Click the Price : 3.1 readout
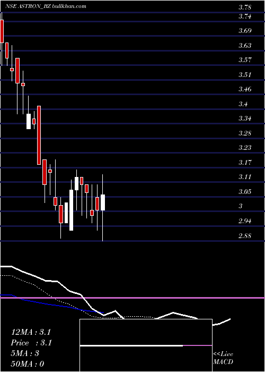265x372 pixels. point(31,343)
